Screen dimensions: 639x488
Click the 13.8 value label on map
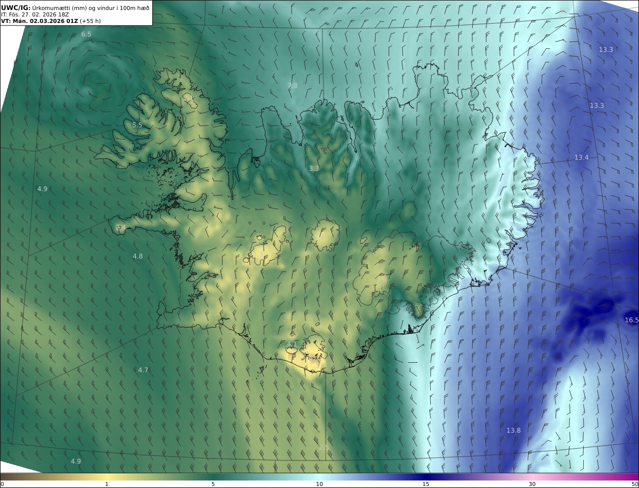point(513,431)
